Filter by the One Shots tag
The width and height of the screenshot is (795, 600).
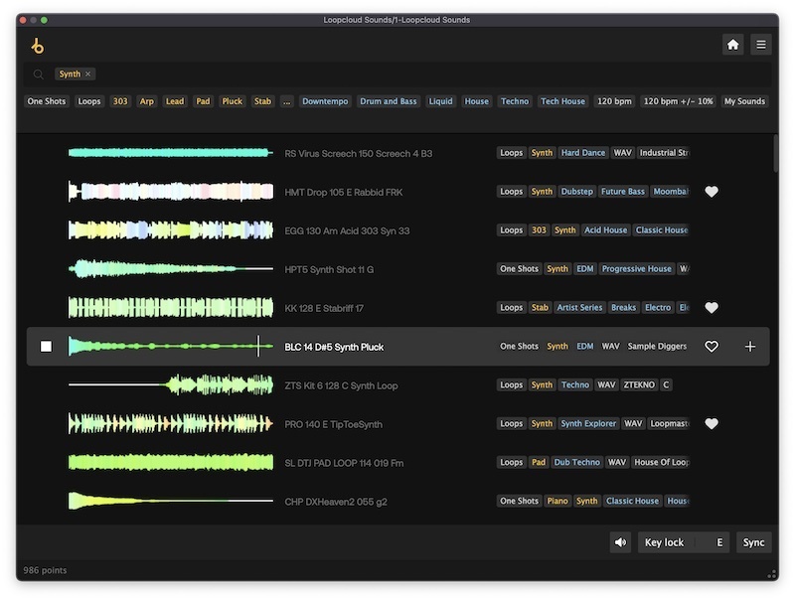[48, 101]
